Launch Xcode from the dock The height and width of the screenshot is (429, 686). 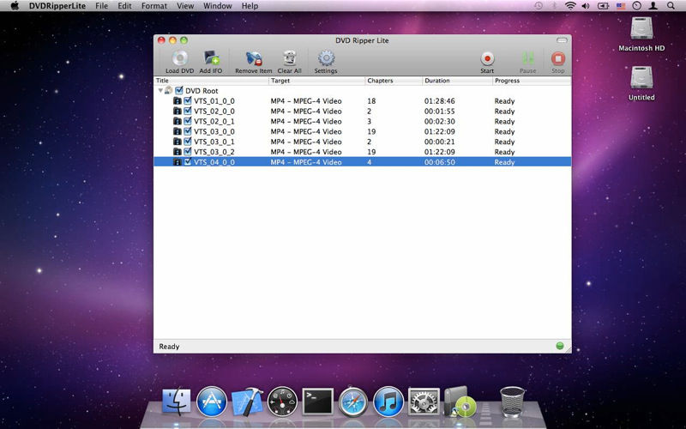247,402
